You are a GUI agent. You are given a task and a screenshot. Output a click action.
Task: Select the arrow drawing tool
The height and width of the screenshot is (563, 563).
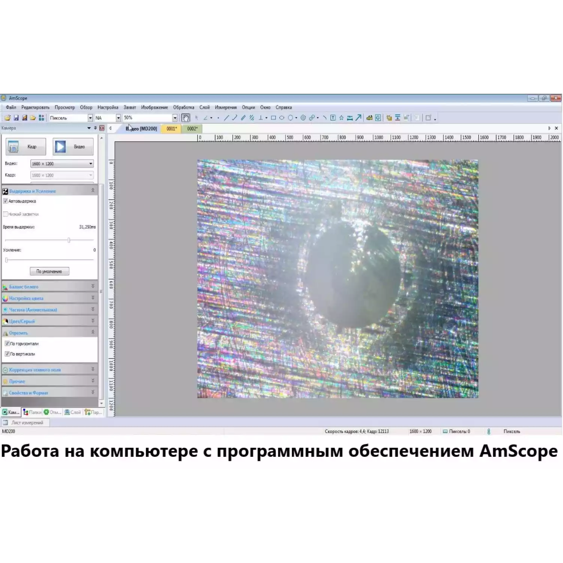358,118
